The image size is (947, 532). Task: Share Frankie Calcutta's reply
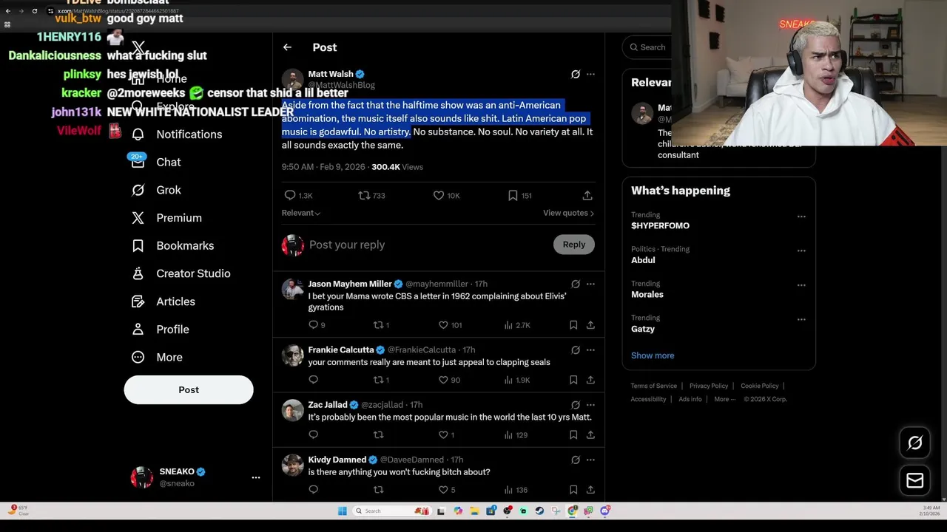point(590,380)
